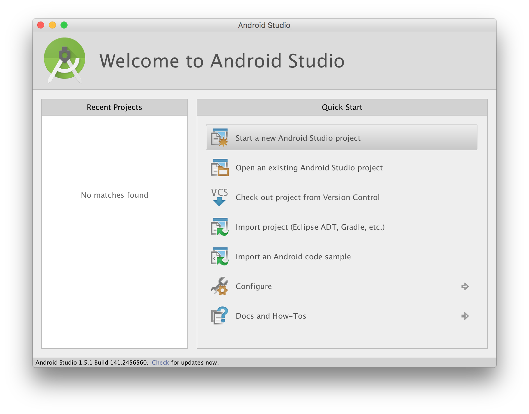Screen dimensions: 529x414
Task: Click the Import project icon
Action: click(219, 227)
